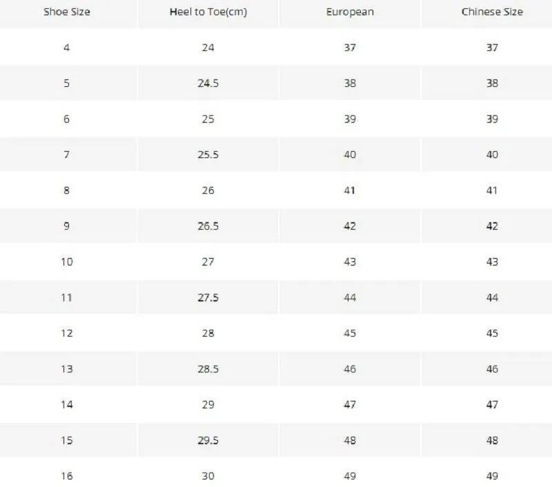Click the 26.5 heel to toe value

click(x=208, y=226)
